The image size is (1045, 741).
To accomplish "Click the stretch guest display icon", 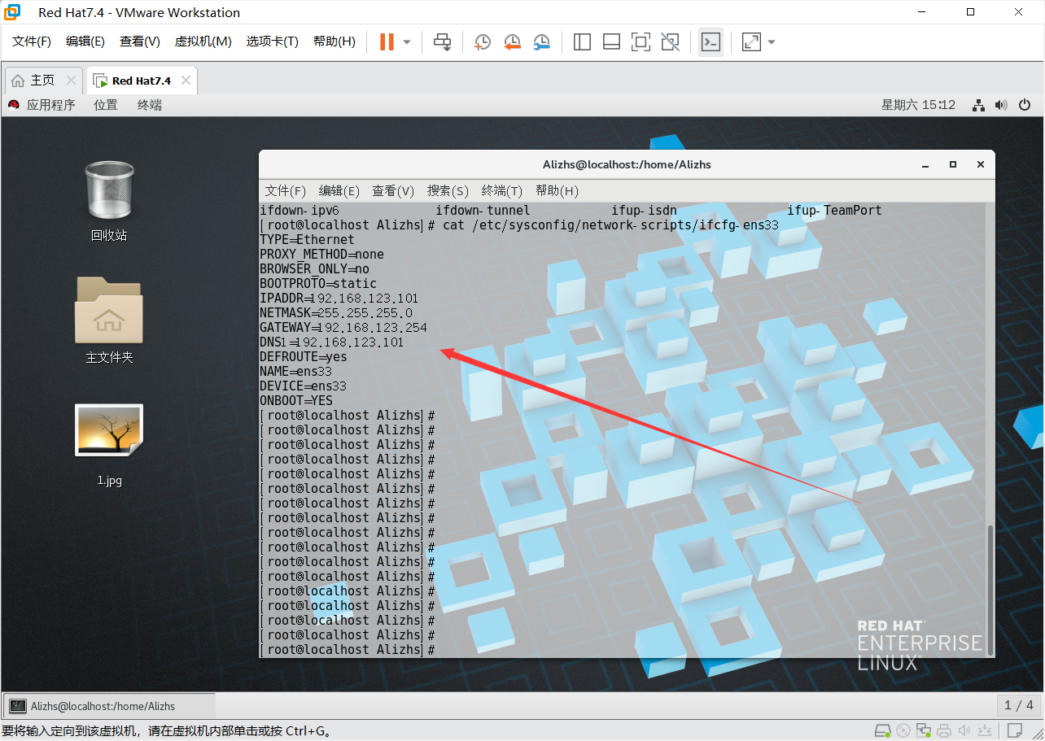I will point(751,41).
